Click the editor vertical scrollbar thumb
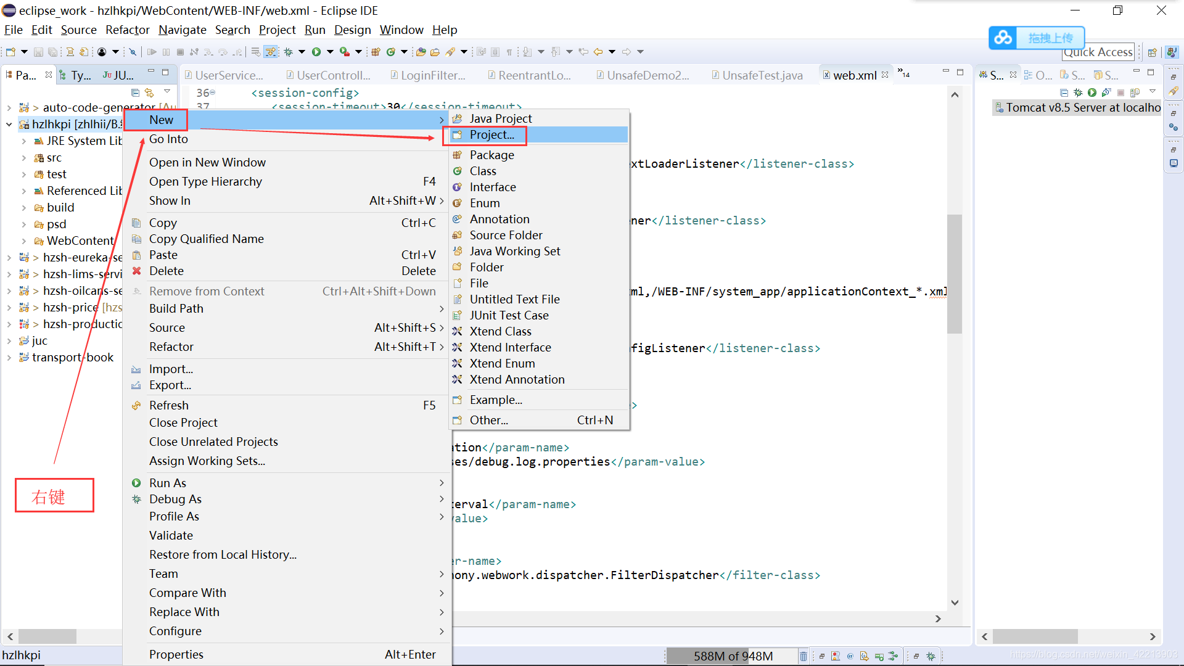 click(x=955, y=274)
